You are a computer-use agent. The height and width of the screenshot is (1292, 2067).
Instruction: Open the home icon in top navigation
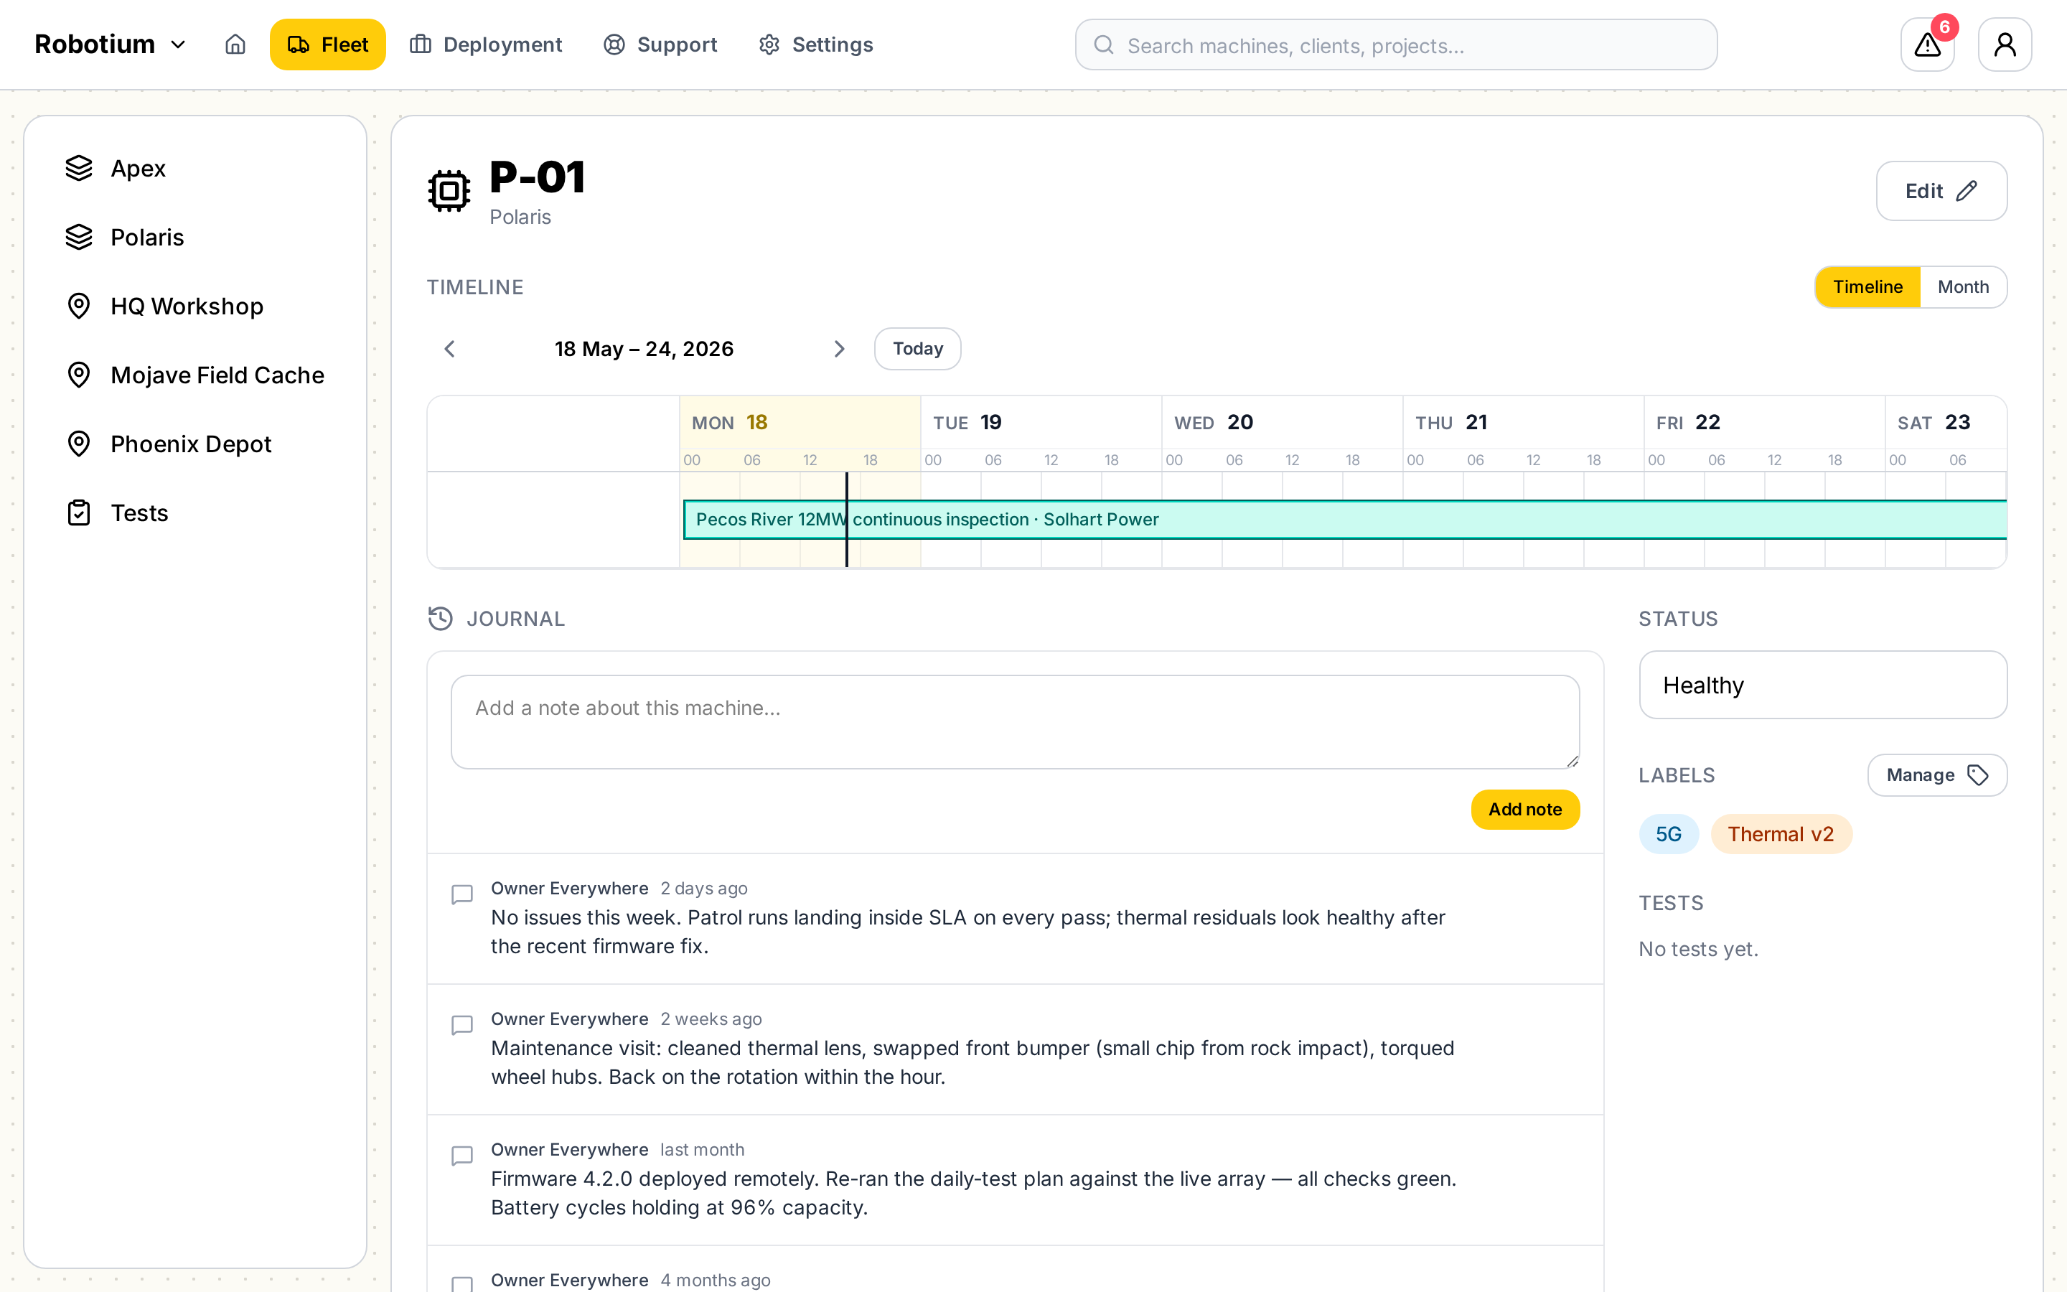235,45
